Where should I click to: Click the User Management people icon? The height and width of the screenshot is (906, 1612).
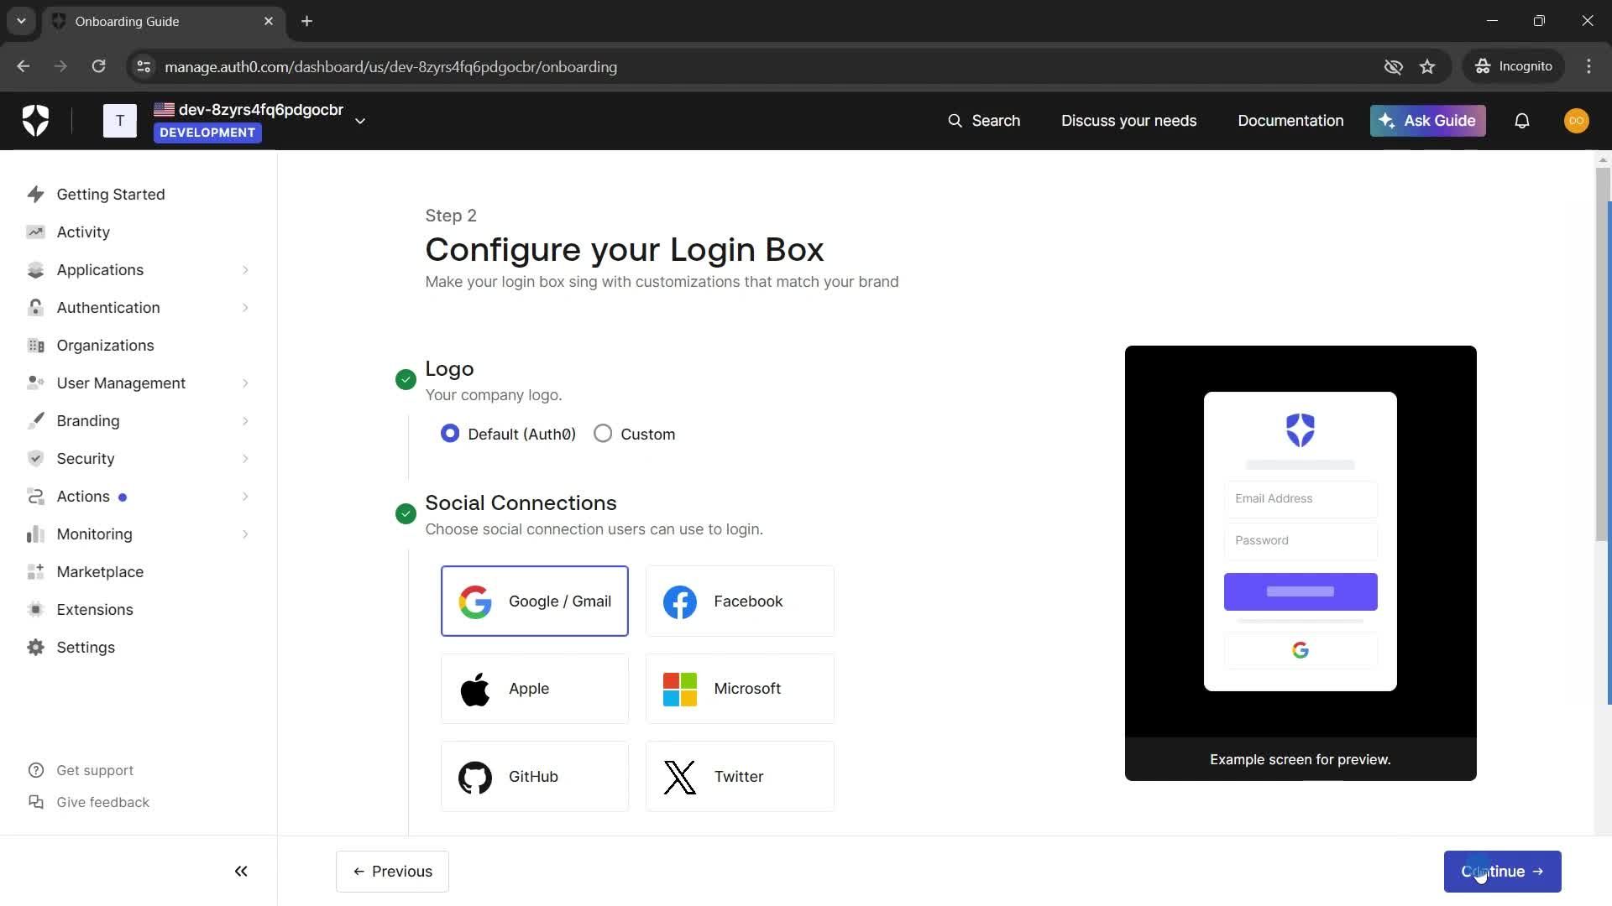click(x=35, y=383)
